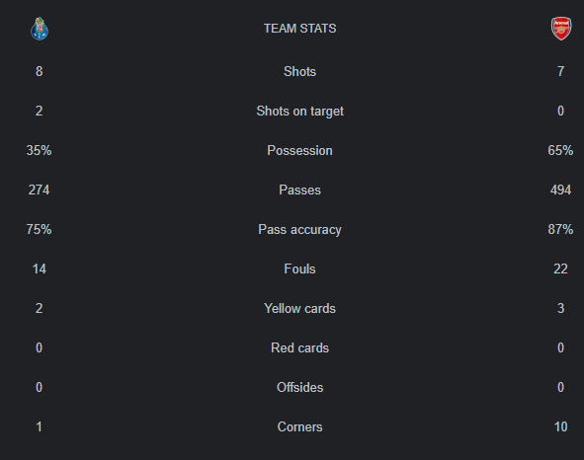Viewport: 584px width, 460px height.
Task: Click the Arsenal club crest
Action: point(561,29)
